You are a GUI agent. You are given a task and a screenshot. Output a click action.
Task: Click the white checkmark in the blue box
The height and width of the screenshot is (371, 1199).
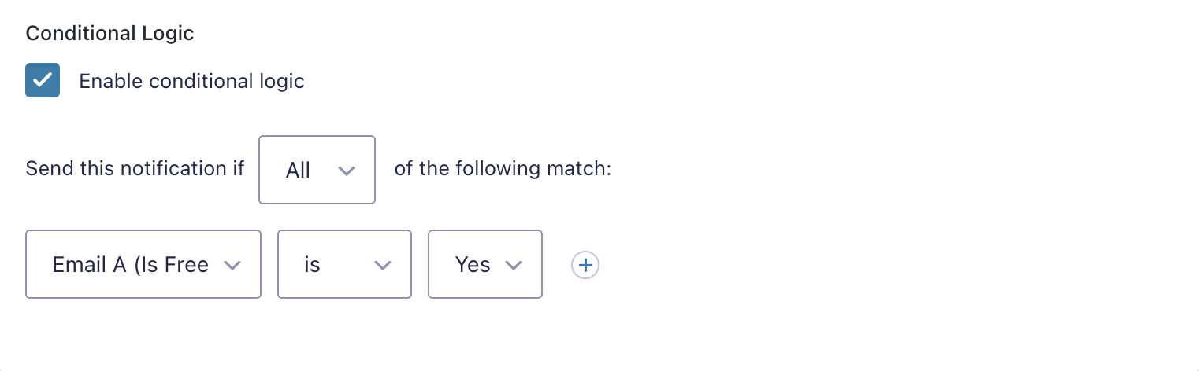coord(43,80)
